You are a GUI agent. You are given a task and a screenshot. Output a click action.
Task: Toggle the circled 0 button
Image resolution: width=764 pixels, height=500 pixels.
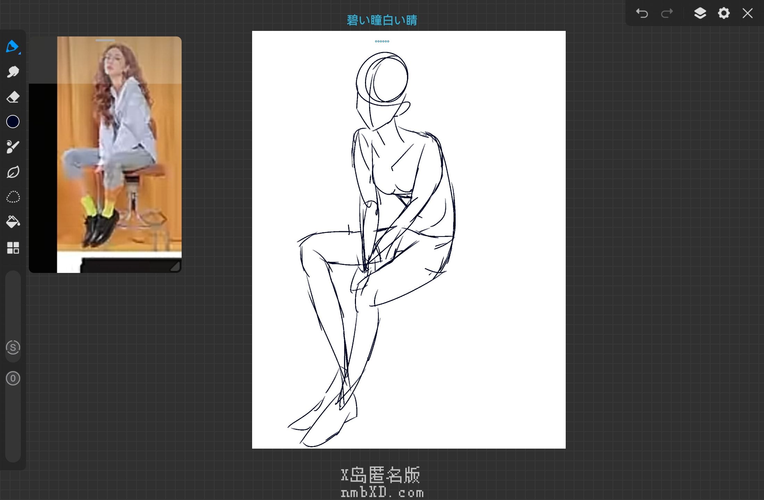[13, 378]
